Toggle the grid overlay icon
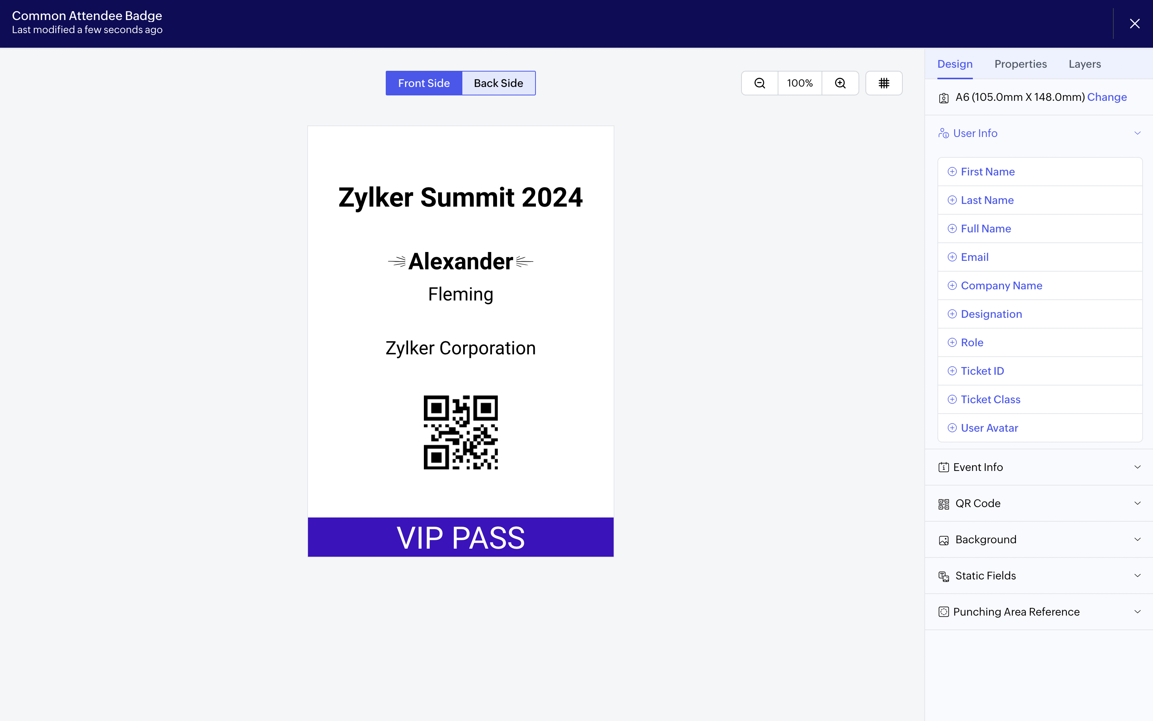The width and height of the screenshot is (1153, 721). click(884, 83)
